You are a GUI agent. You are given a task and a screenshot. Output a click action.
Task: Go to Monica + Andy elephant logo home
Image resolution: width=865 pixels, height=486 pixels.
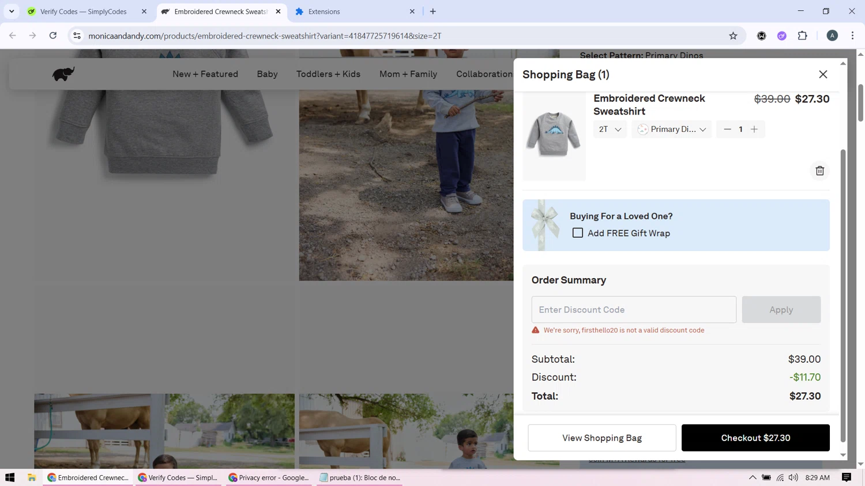pos(63,74)
